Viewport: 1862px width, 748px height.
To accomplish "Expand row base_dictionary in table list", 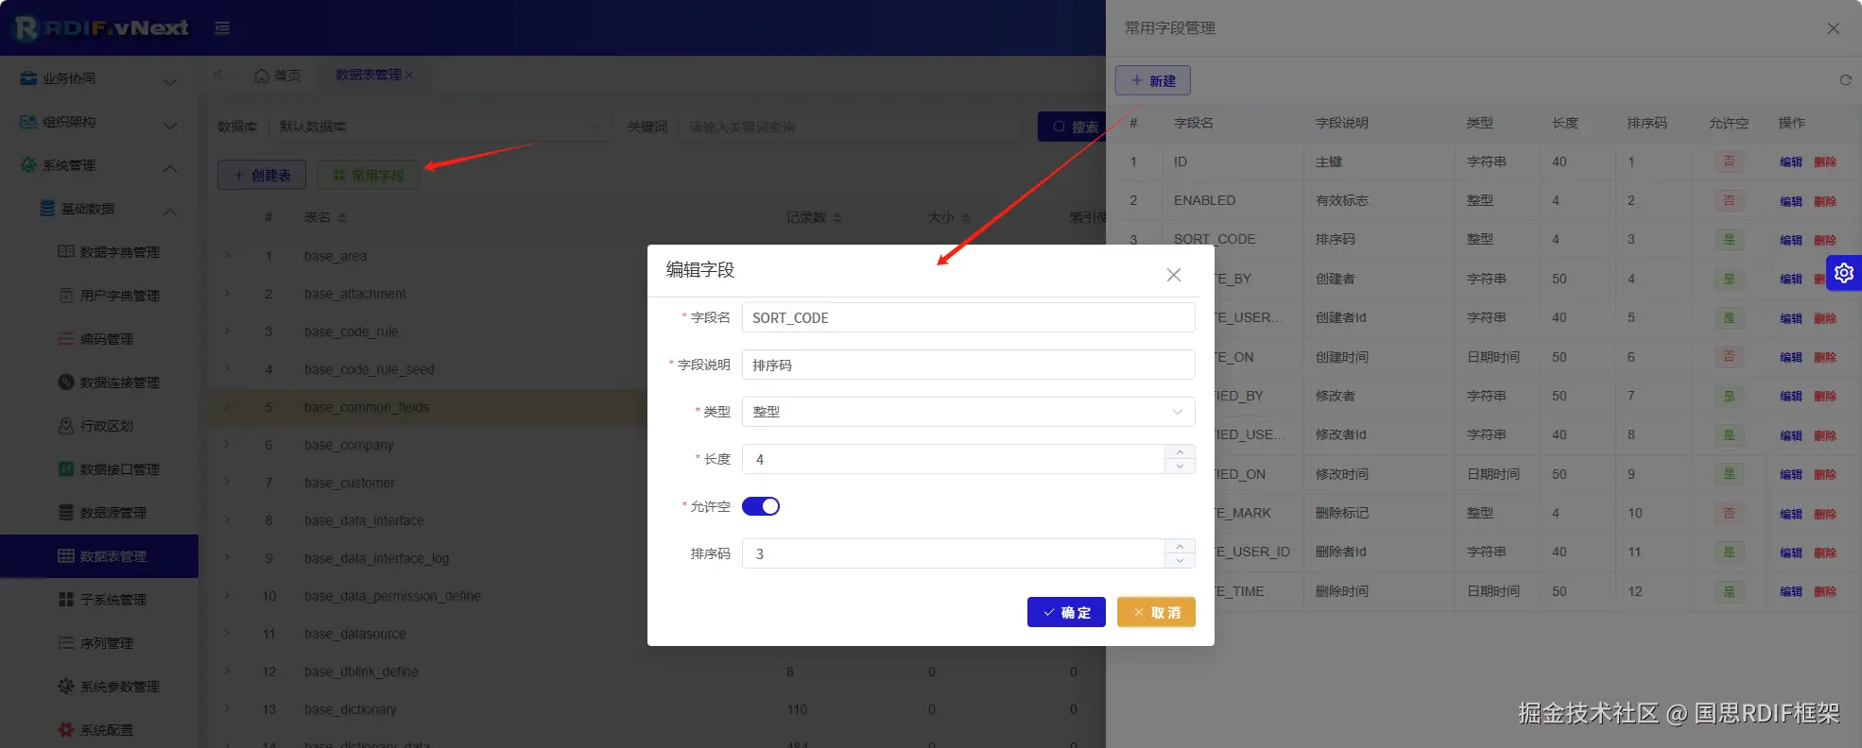I will [227, 708].
